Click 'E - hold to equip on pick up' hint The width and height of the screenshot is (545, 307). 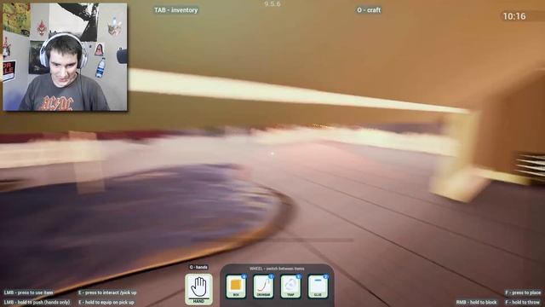pyautogui.click(x=106, y=302)
